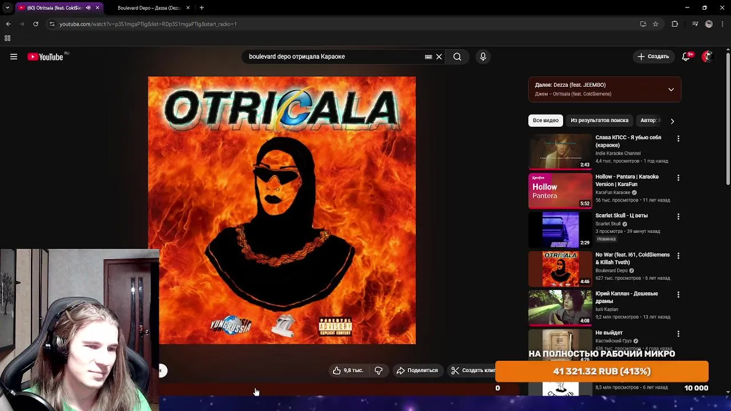
Task: Open the Chrome apps grid shortcut
Action: click(x=7, y=38)
